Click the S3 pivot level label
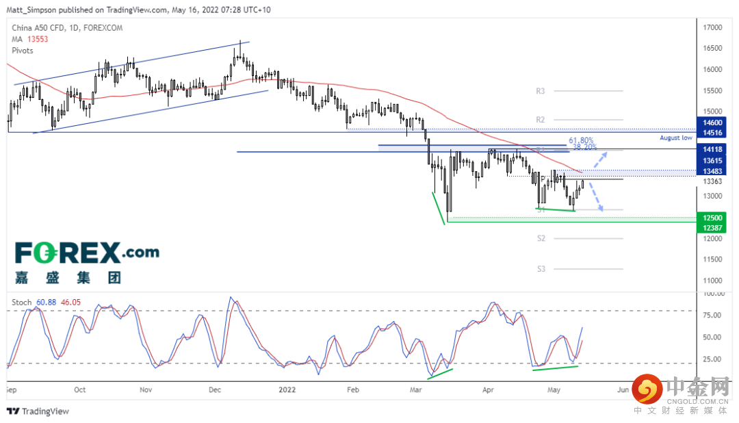Image resolution: width=739 pixels, height=423 pixels. [x=541, y=269]
